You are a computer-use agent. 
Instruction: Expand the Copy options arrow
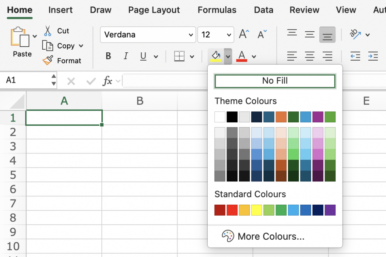tap(81, 46)
